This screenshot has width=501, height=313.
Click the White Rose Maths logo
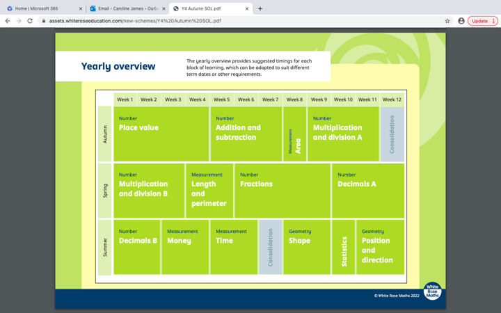tap(432, 291)
